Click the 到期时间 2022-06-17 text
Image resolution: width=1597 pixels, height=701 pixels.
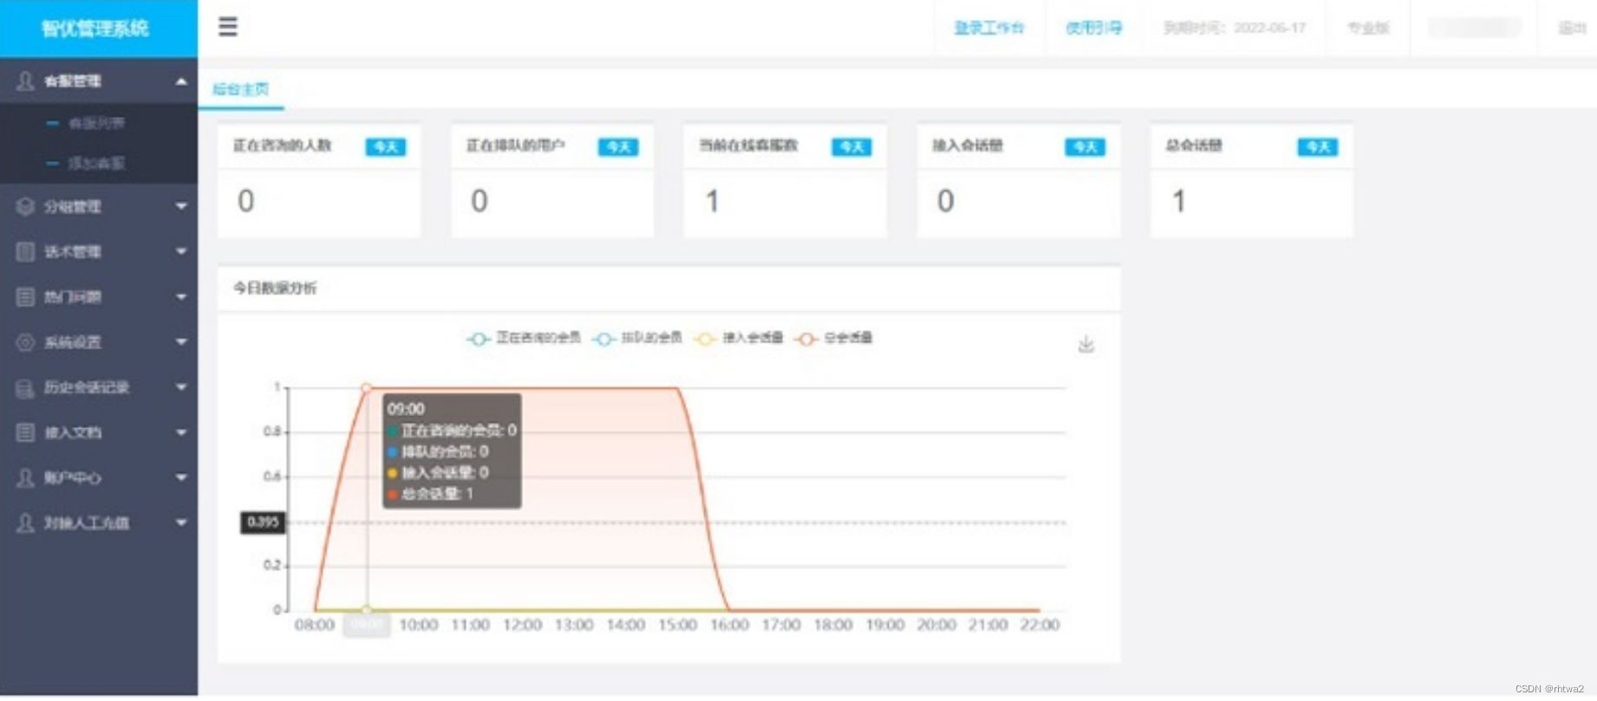pyautogui.click(x=1235, y=28)
